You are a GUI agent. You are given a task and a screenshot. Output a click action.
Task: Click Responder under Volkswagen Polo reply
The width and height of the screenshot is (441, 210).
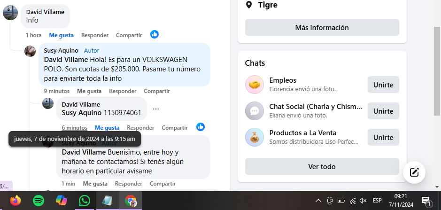tap(123, 91)
